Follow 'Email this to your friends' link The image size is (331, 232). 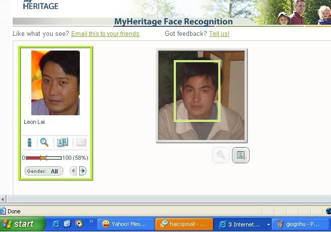click(x=105, y=34)
